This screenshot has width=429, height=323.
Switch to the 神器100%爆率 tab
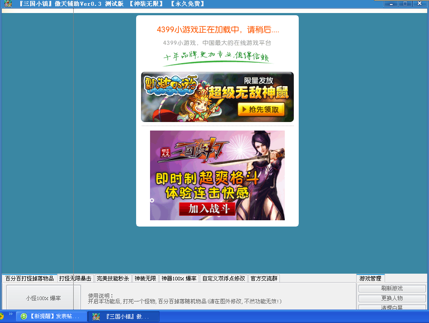point(179,279)
